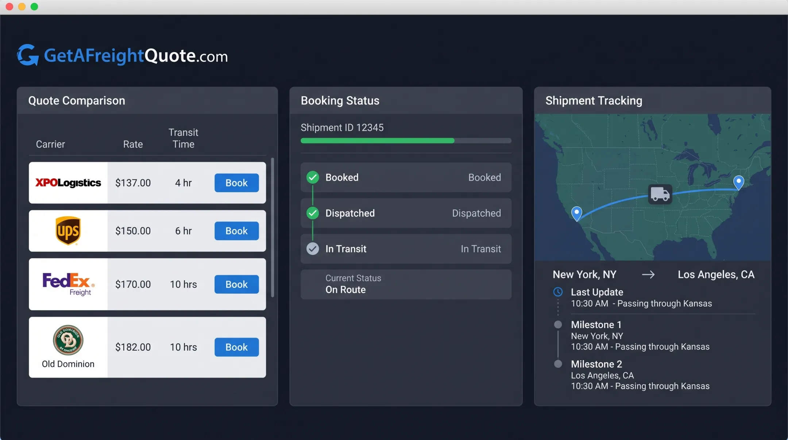Click the Shipment ID 12345 label
This screenshot has height=440, width=788.
tap(342, 128)
